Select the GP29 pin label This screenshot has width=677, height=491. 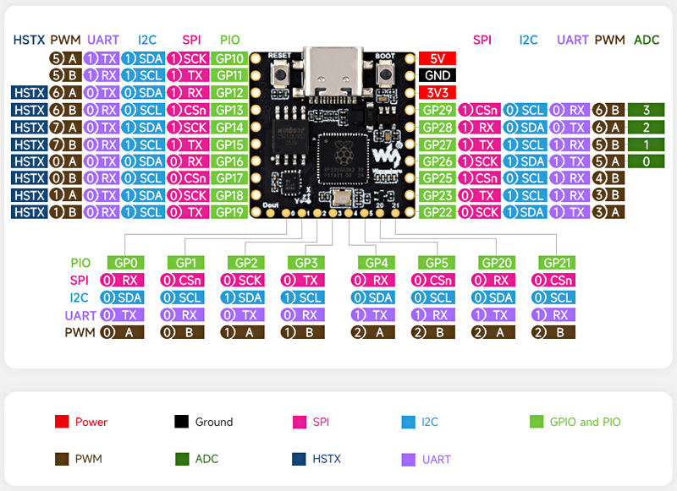point(438,110)
